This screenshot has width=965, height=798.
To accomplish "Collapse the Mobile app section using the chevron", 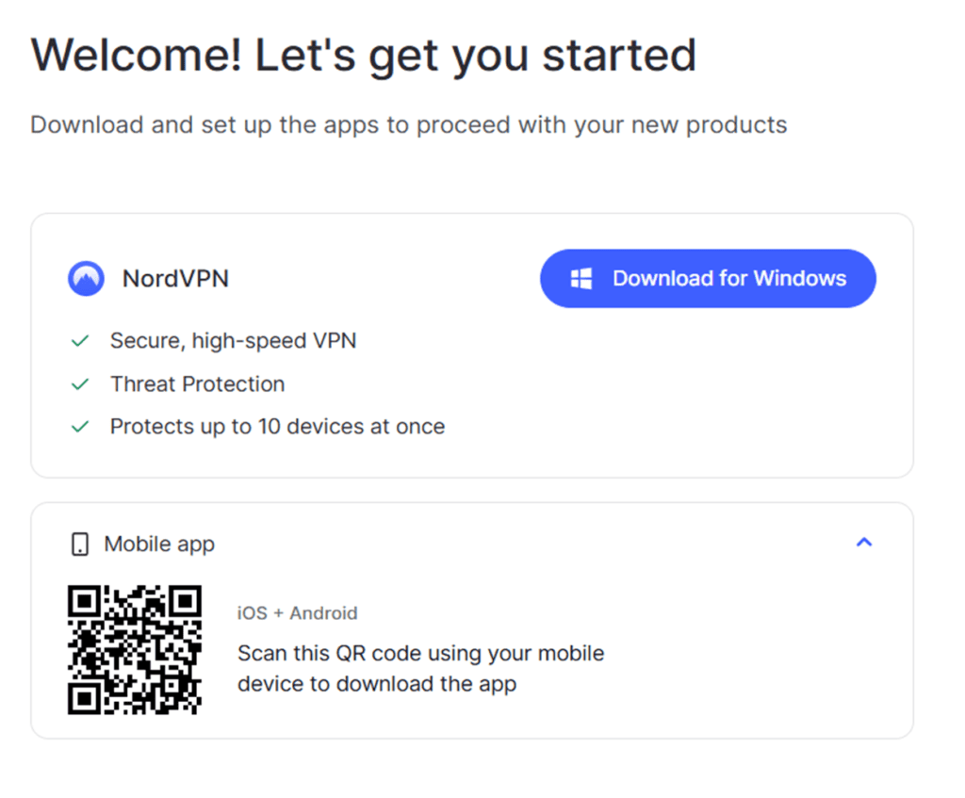I will (x=863, y=543).
